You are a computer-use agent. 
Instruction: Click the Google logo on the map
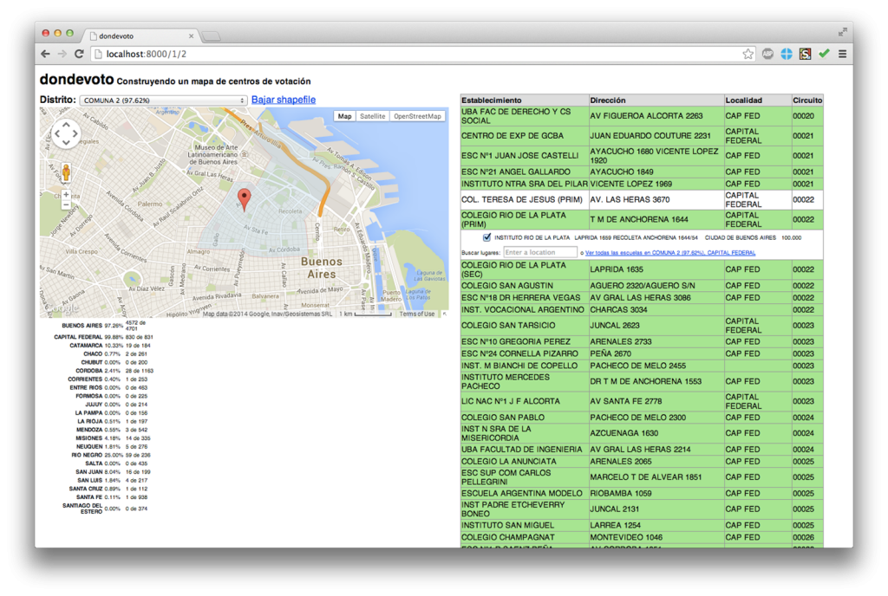tap(62, 308)
